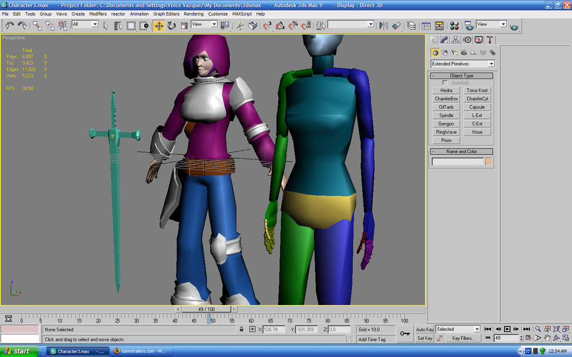Toggle Window/Crossing selection icon
Viewport: 572px width, 357px height.
[144, 26]
